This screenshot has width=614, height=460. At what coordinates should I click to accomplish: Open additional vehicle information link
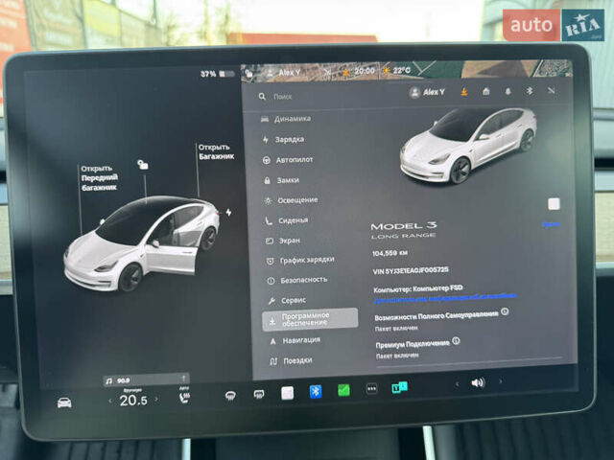[x=445, y=298]
